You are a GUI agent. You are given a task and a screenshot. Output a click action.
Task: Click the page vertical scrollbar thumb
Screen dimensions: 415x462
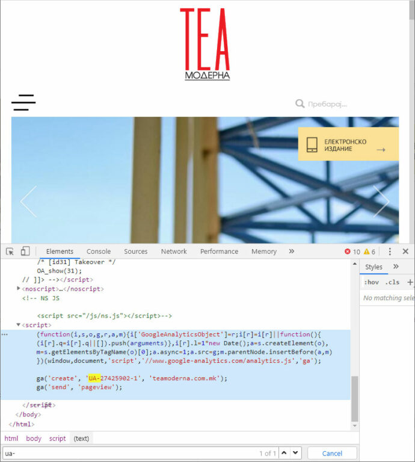click(412, 10)
